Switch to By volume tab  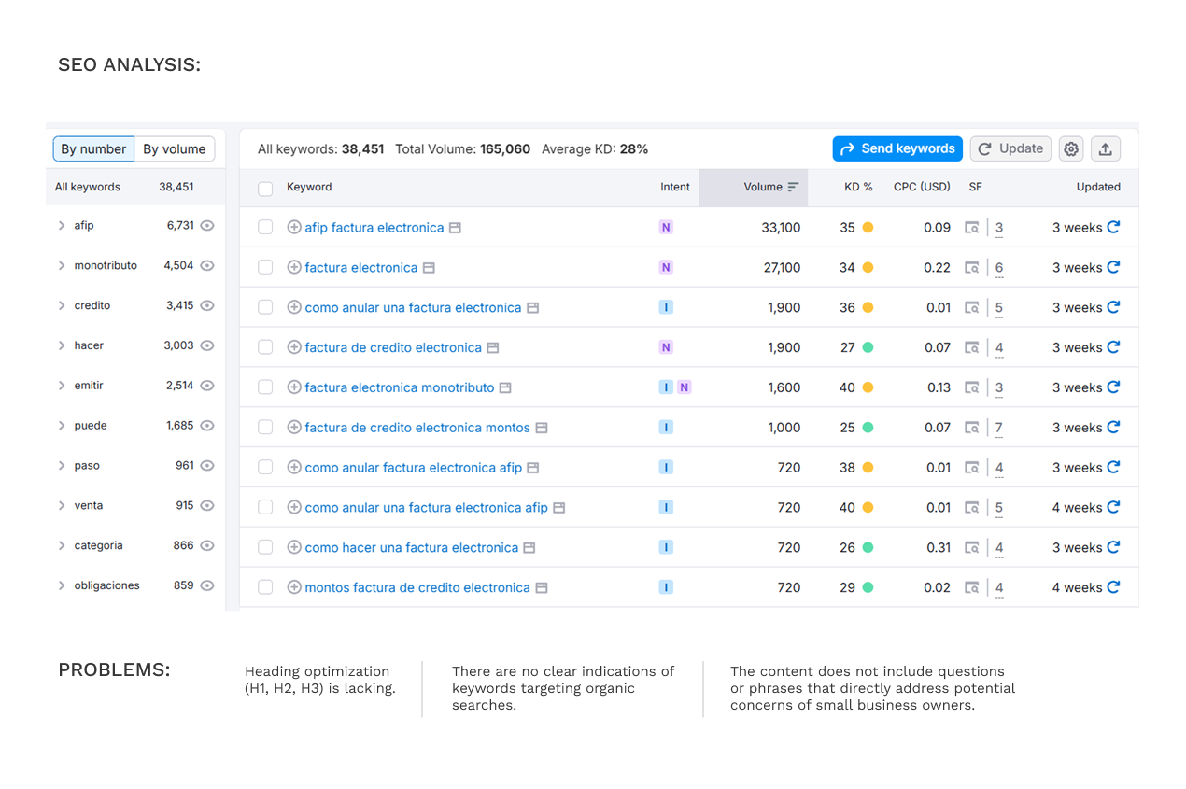(175, 149)
